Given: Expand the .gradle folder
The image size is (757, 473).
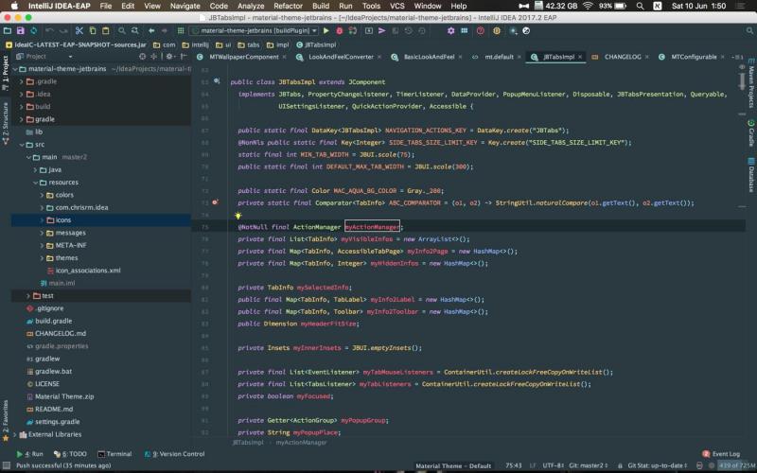Looking at the screenshot, I should pos(21,81).
